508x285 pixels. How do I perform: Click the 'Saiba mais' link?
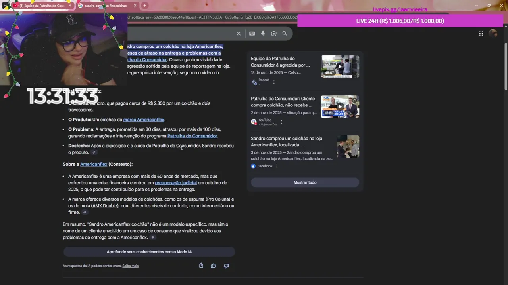point(130,266)
